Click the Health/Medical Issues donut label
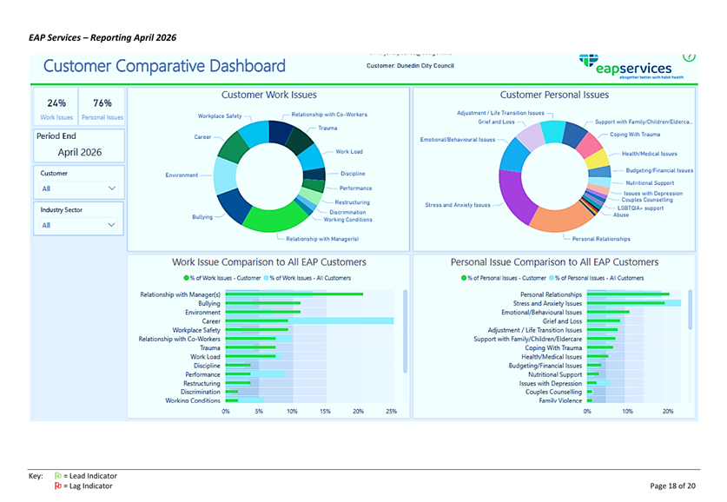 click(649, 154)
